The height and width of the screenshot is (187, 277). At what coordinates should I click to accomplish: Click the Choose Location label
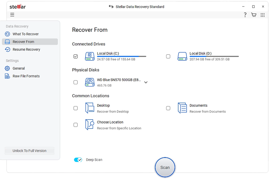coord(110,122)
